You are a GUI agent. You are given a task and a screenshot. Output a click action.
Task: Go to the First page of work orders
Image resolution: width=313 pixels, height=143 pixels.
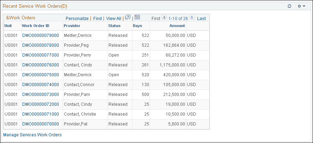(x=156, y=19)
